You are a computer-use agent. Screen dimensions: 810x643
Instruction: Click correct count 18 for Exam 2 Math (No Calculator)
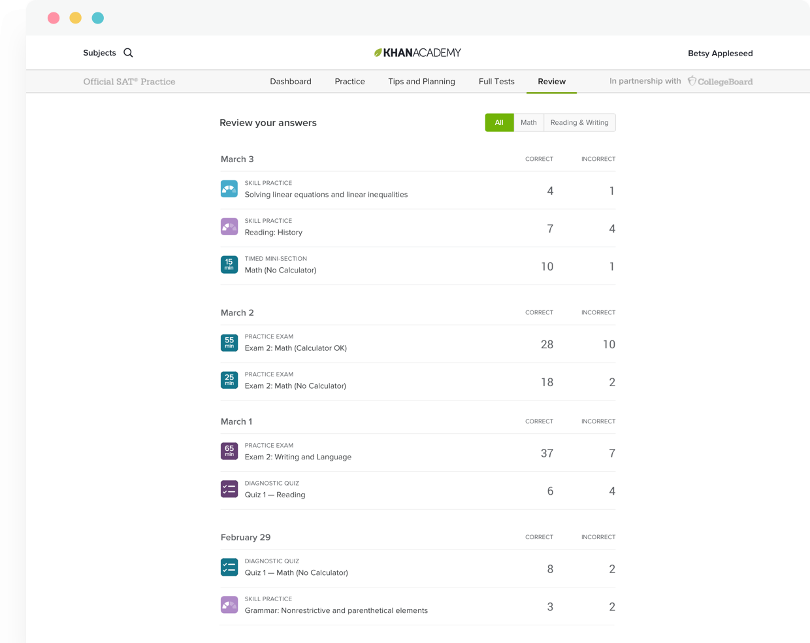(547, 382)
